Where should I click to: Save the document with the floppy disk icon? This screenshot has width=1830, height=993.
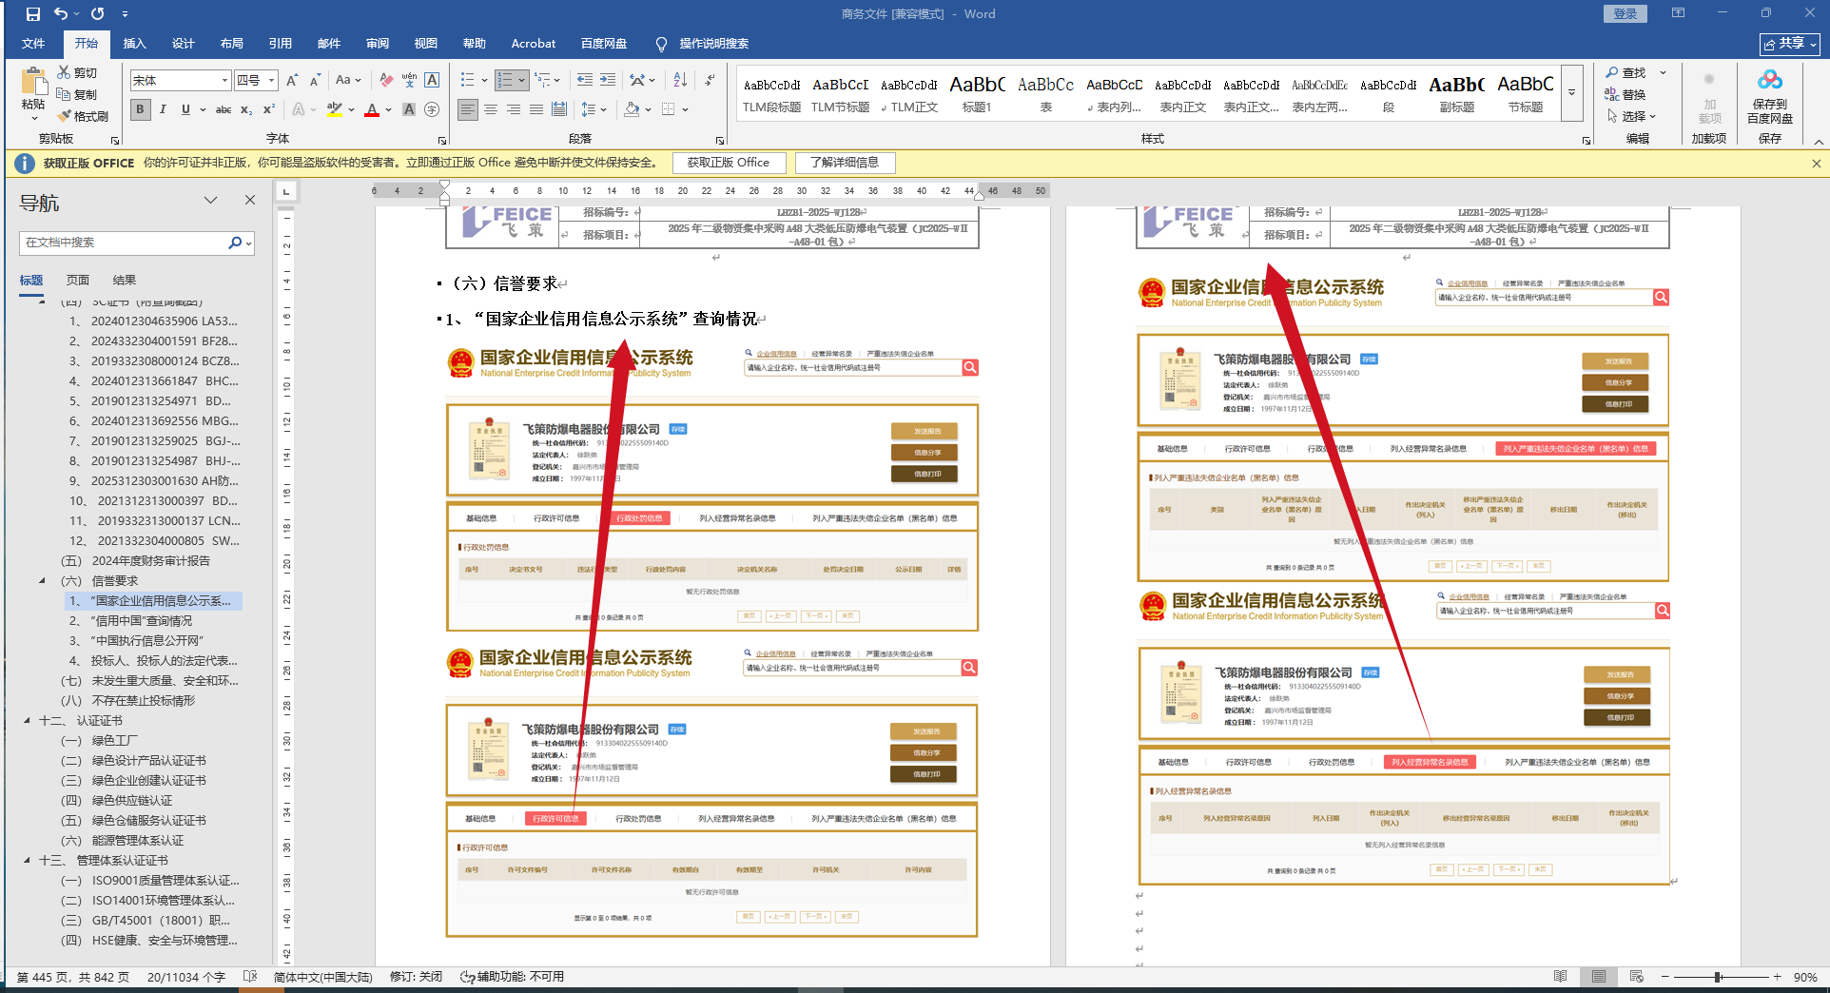pos(33,14)
